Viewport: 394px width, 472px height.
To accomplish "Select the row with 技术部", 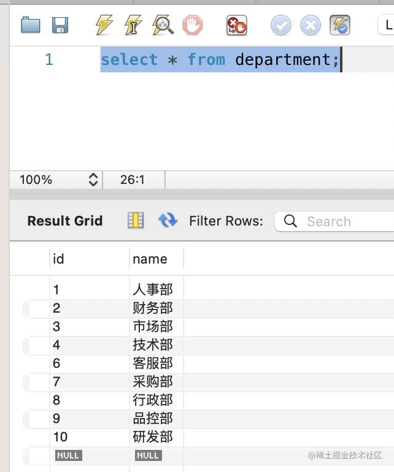I will click(208, 345).
